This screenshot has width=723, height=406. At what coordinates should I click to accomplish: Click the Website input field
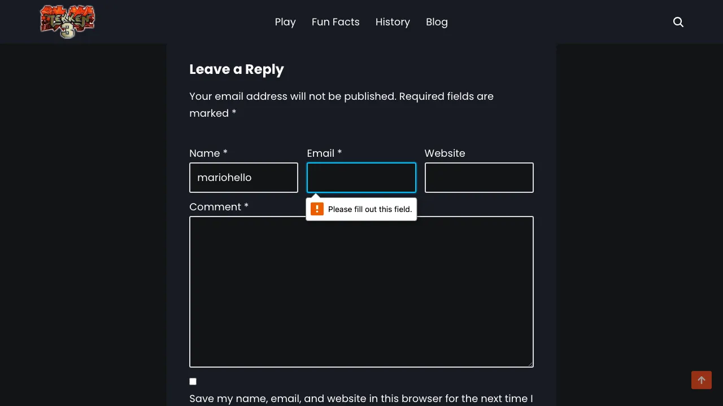click(x=479, y=178)
